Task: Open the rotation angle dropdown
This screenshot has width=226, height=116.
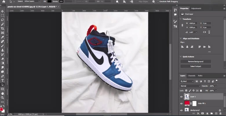Action: point(196,32)
